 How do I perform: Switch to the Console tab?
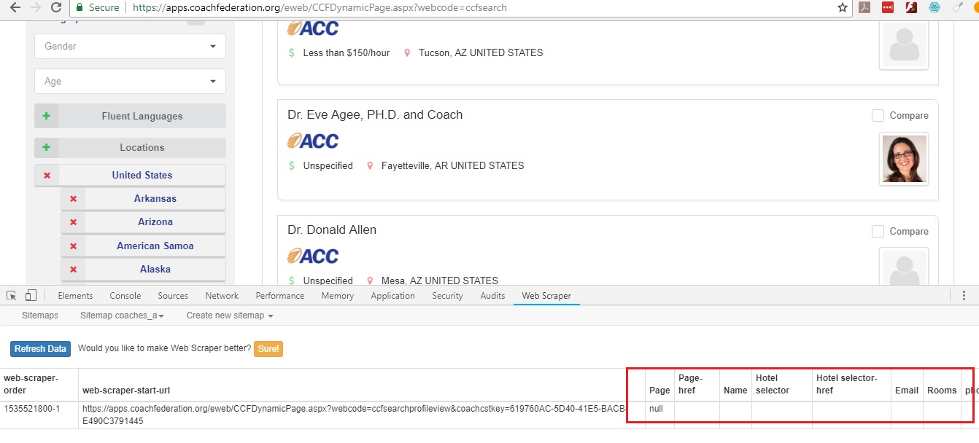(125, 296)
